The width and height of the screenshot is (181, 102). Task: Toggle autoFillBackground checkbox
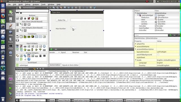158,55
